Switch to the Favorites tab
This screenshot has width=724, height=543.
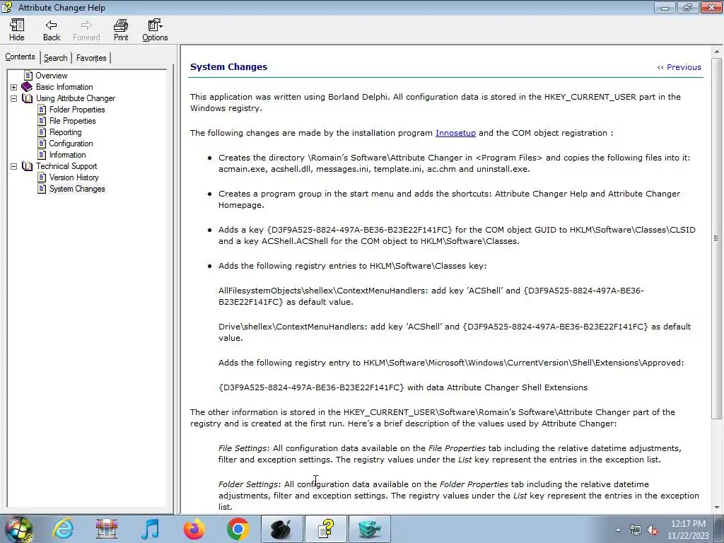[91, 58]
